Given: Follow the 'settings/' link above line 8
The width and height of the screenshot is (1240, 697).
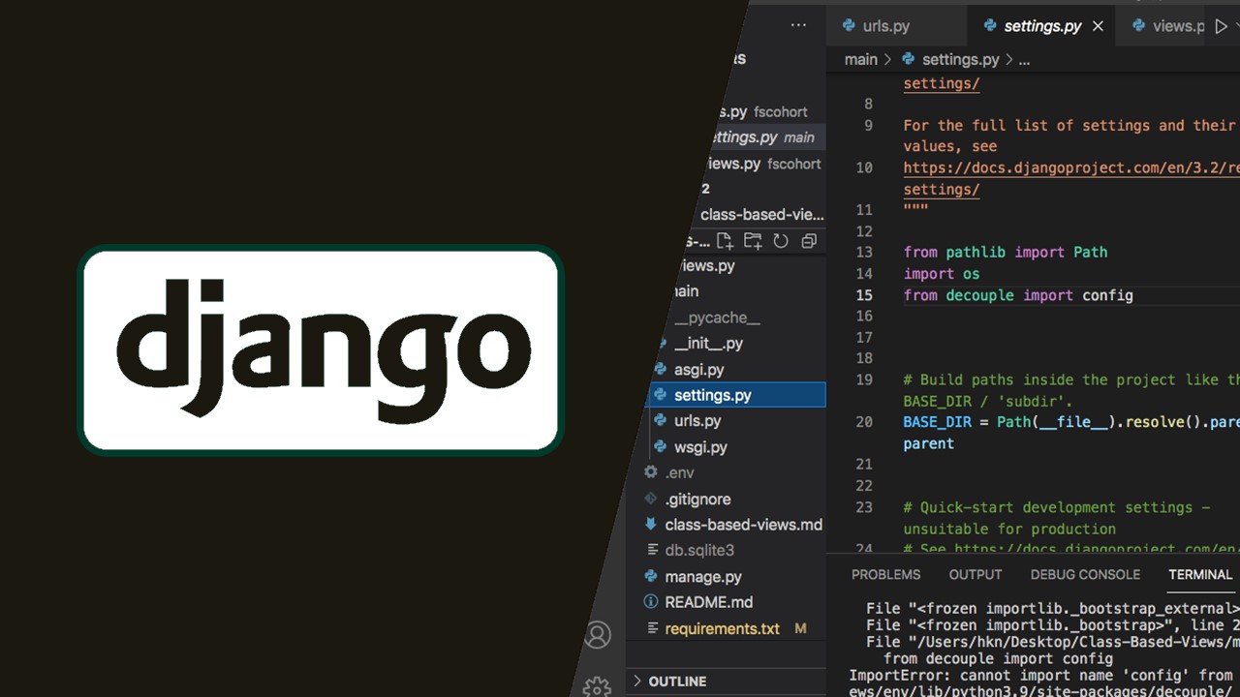Looking at the screenshot, I should 942,83.
